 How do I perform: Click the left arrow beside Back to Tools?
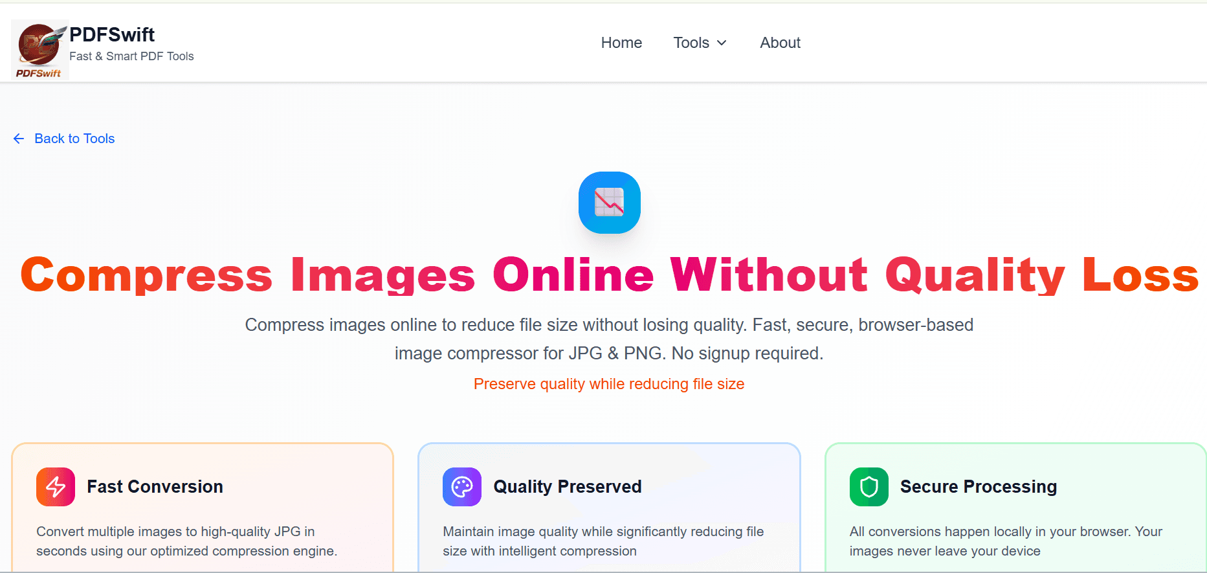coord(19,139)
